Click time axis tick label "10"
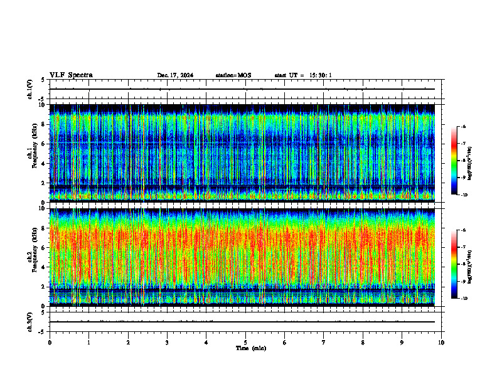The image size is (497, 384). pyautogui.click(x=441, y=343)
